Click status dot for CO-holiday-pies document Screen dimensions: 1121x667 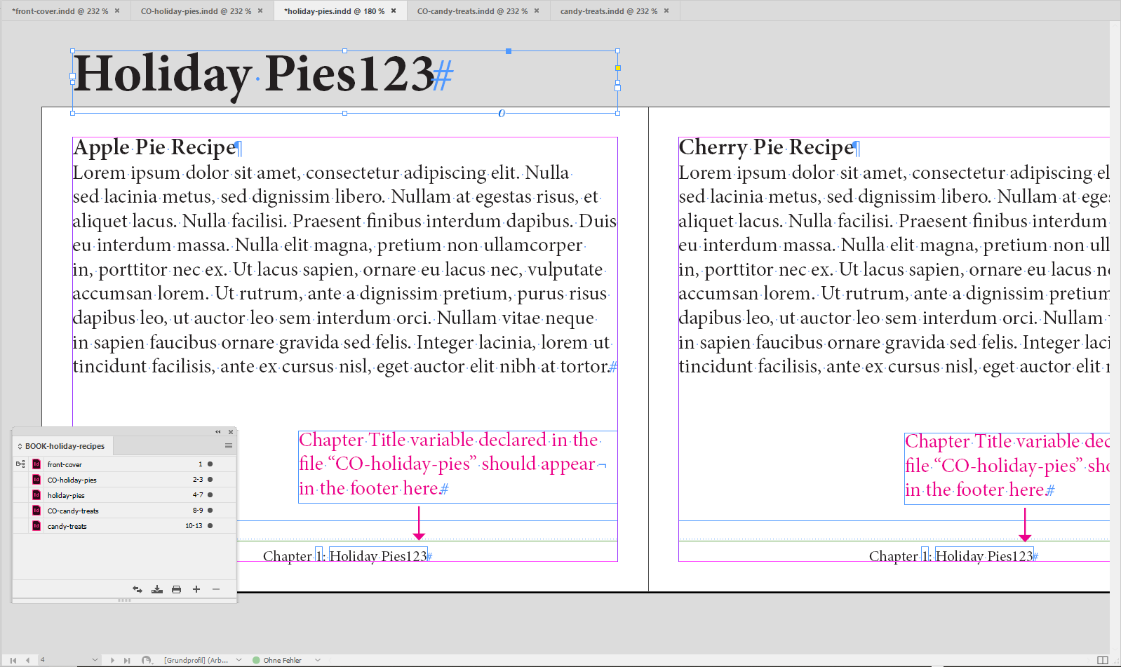pos(210,480)
